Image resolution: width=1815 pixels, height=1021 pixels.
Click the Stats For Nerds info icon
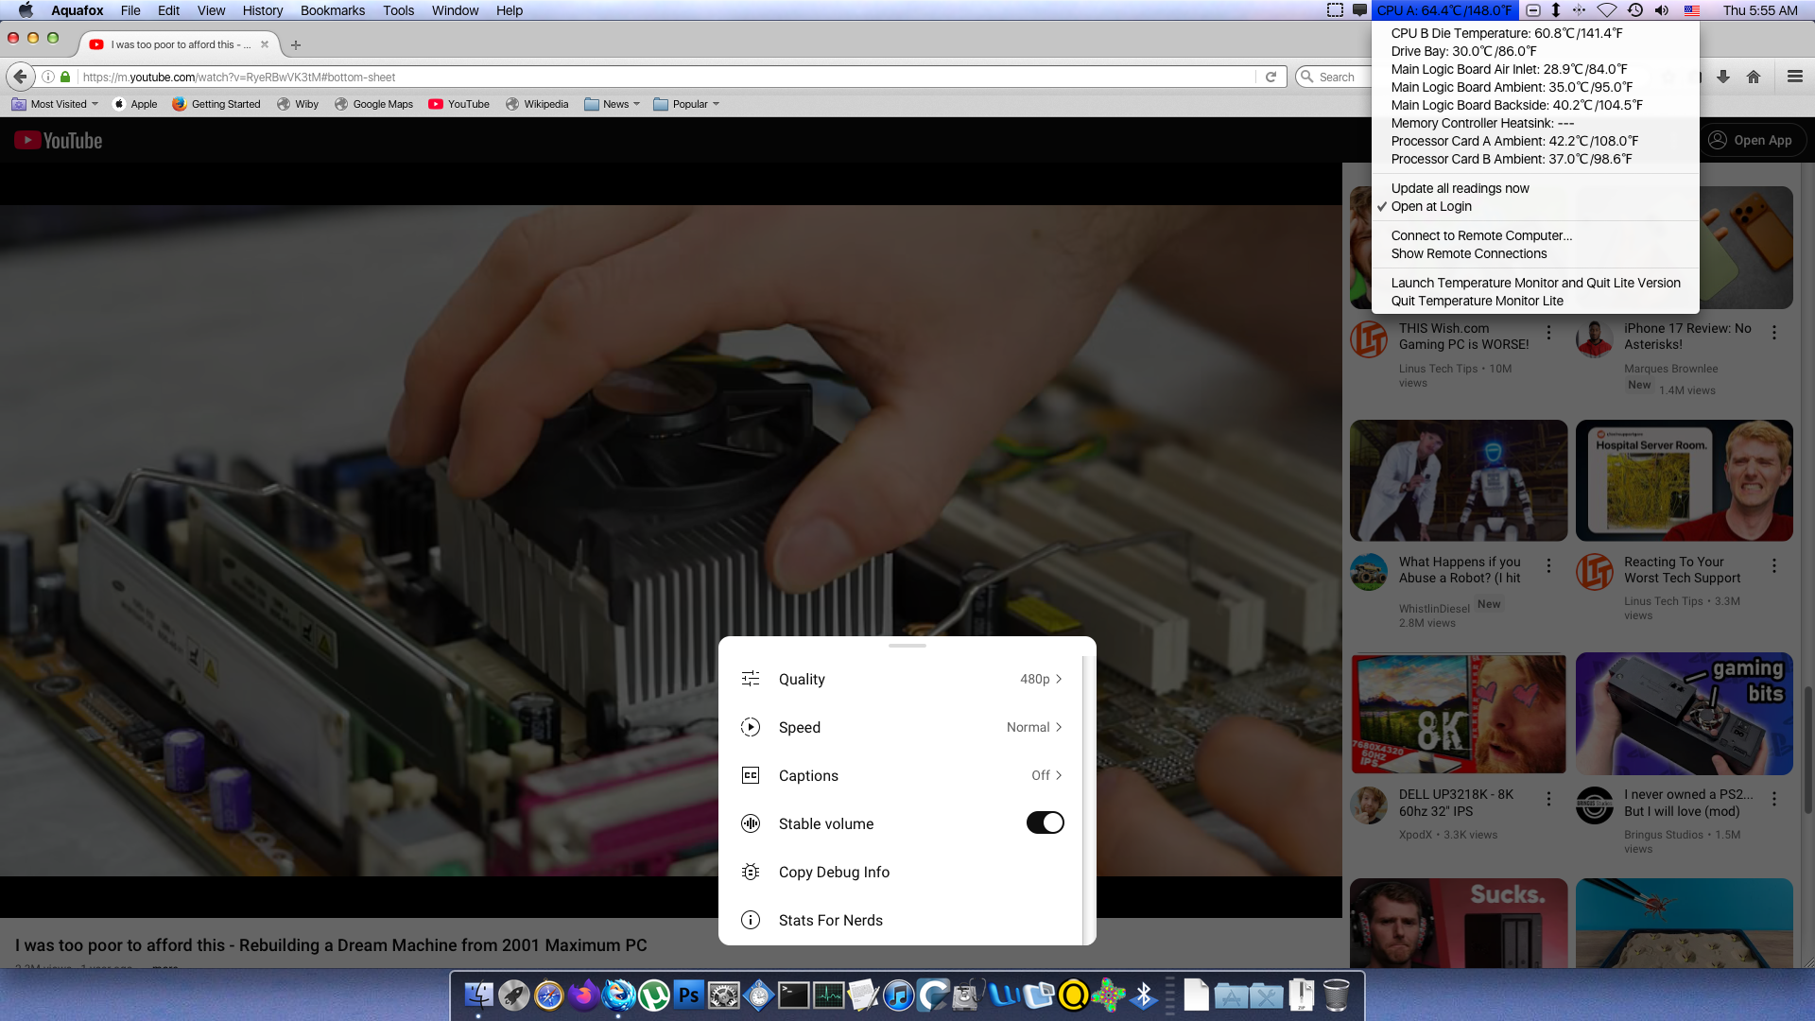tap(751, 920)
